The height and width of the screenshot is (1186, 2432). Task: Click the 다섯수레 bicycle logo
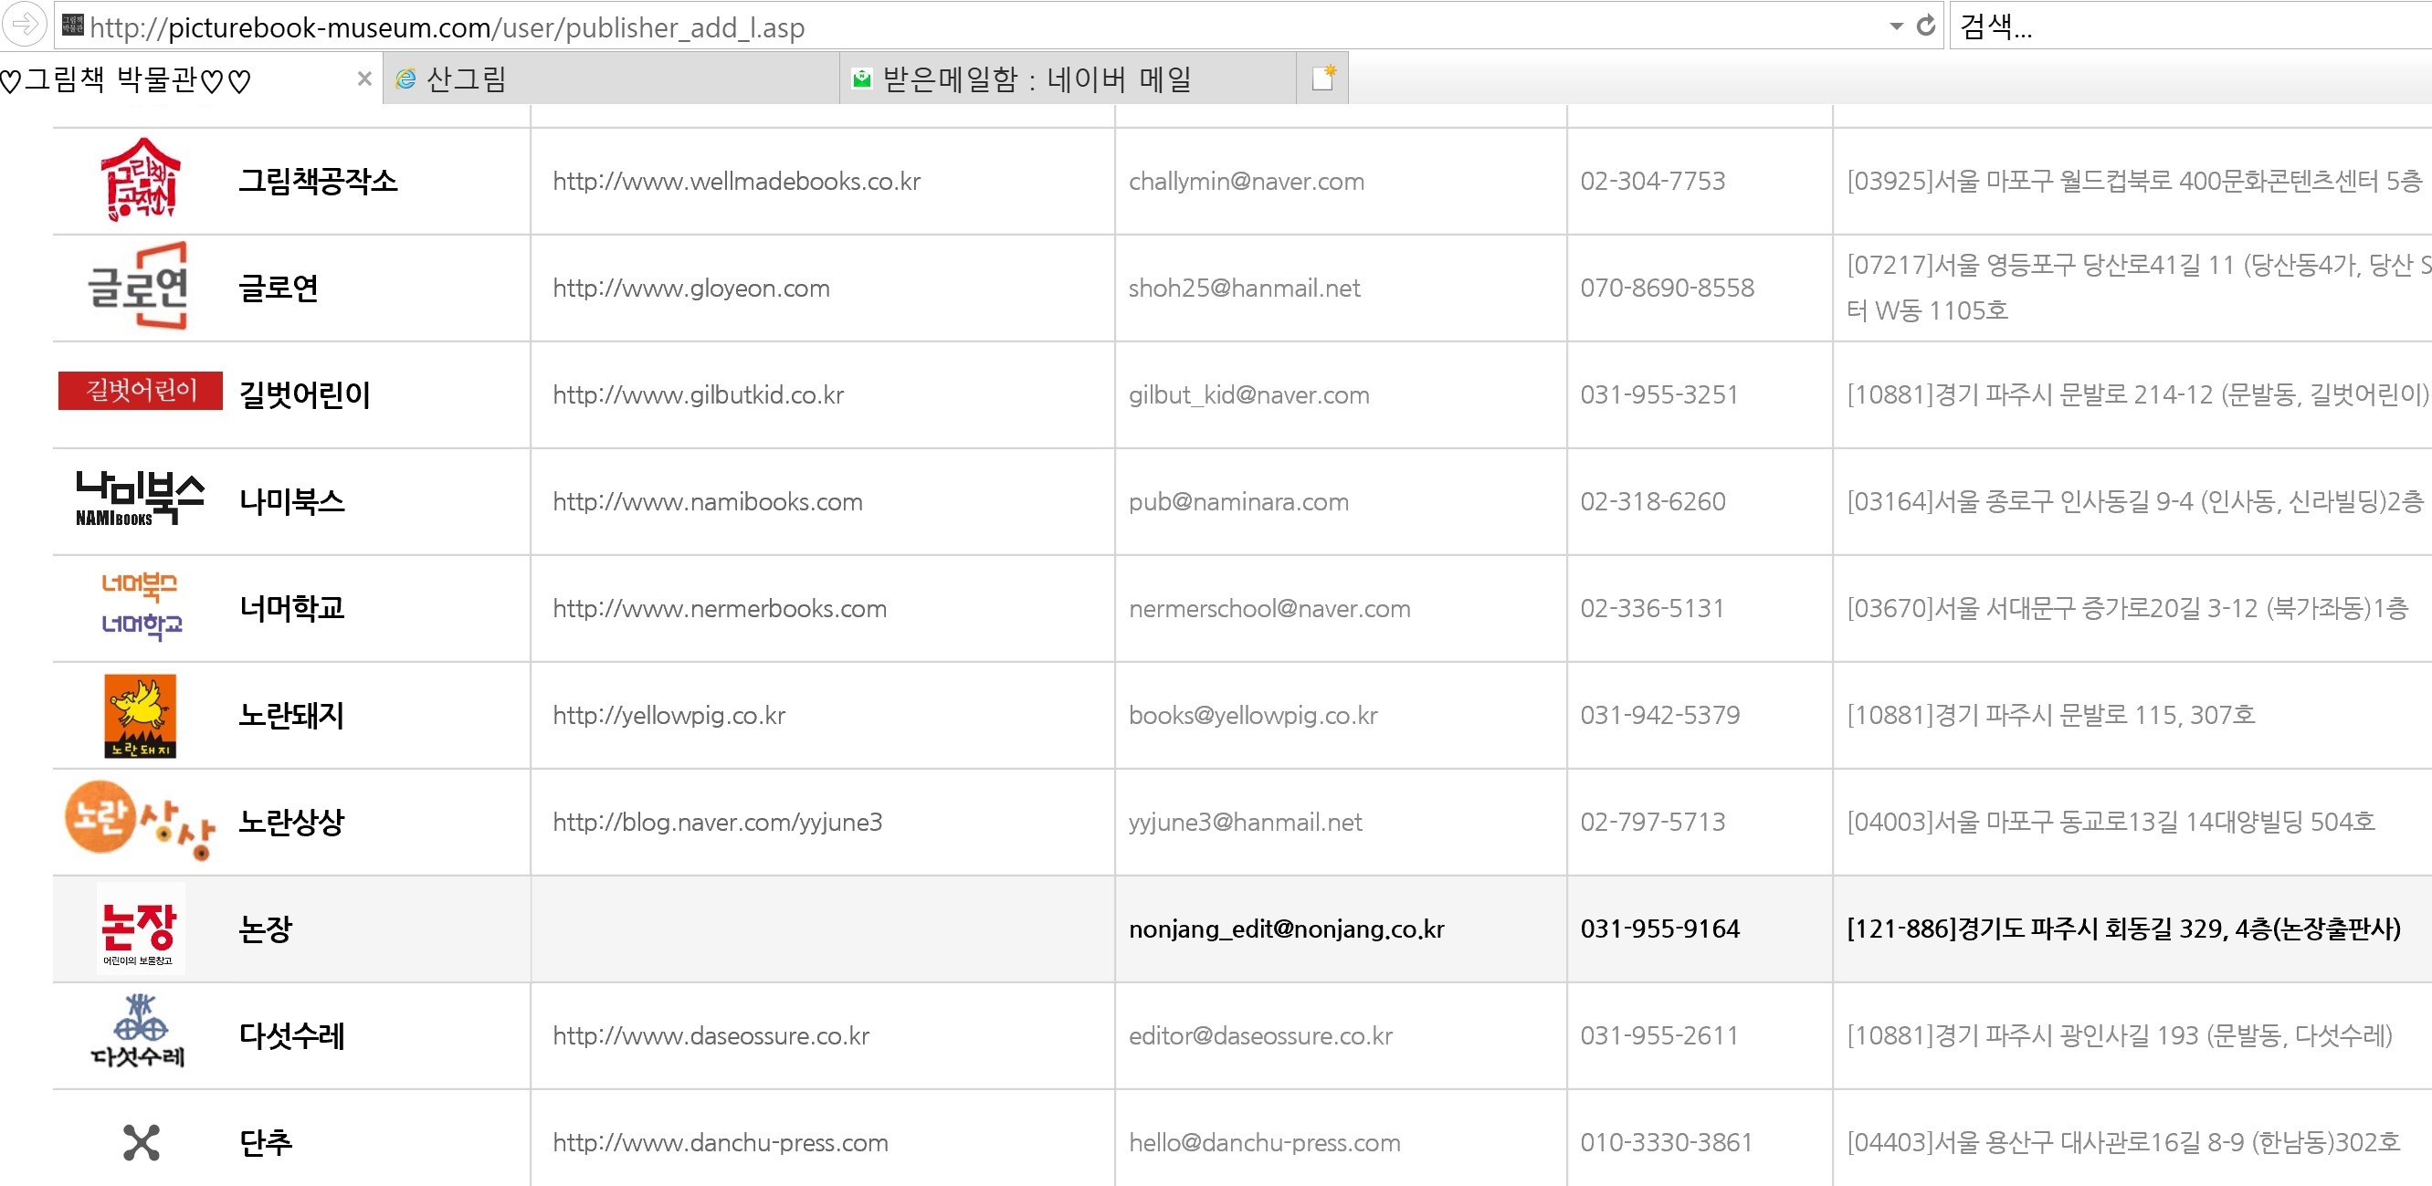138,1030
